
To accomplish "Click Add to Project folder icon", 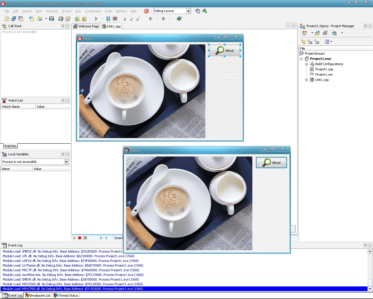I will 77,19.
